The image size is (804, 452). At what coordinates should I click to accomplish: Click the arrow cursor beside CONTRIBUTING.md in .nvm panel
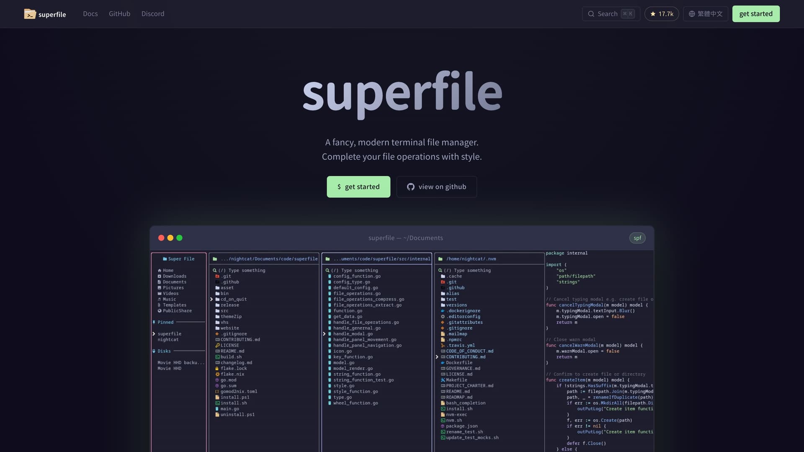(437, 357)
